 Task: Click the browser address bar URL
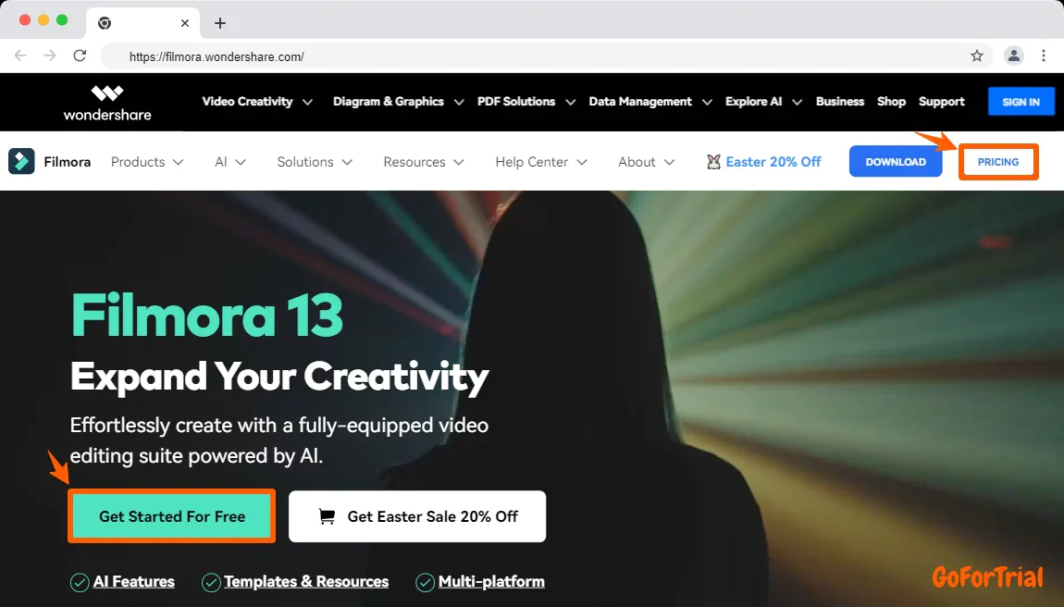tap(217, 56)
